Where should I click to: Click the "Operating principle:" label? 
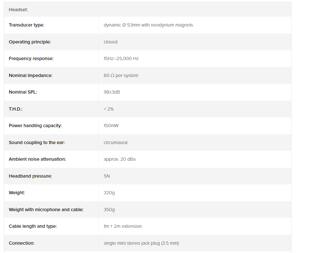pyautogui.click(x=30, y=42)
